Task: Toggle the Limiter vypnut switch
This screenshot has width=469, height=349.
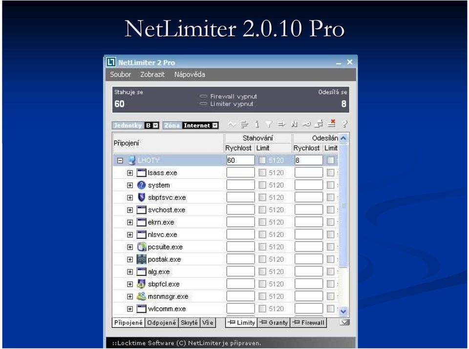Action: (203, 104)
